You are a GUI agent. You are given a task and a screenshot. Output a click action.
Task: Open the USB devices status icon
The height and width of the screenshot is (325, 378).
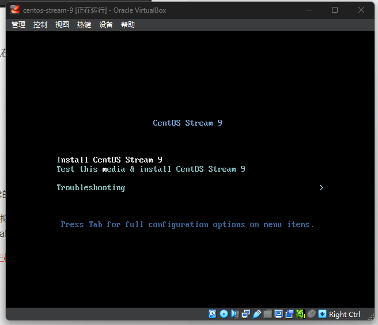point(257,314)
